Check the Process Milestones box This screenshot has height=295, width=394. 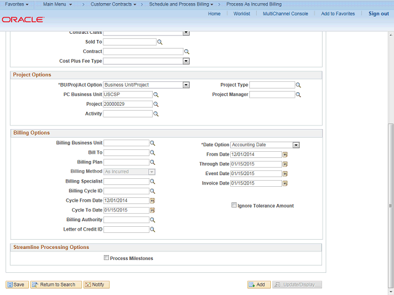point(107,258)
